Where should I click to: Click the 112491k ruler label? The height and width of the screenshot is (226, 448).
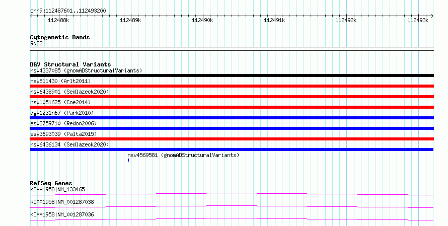pyautogui.click(x=274, y=20)
